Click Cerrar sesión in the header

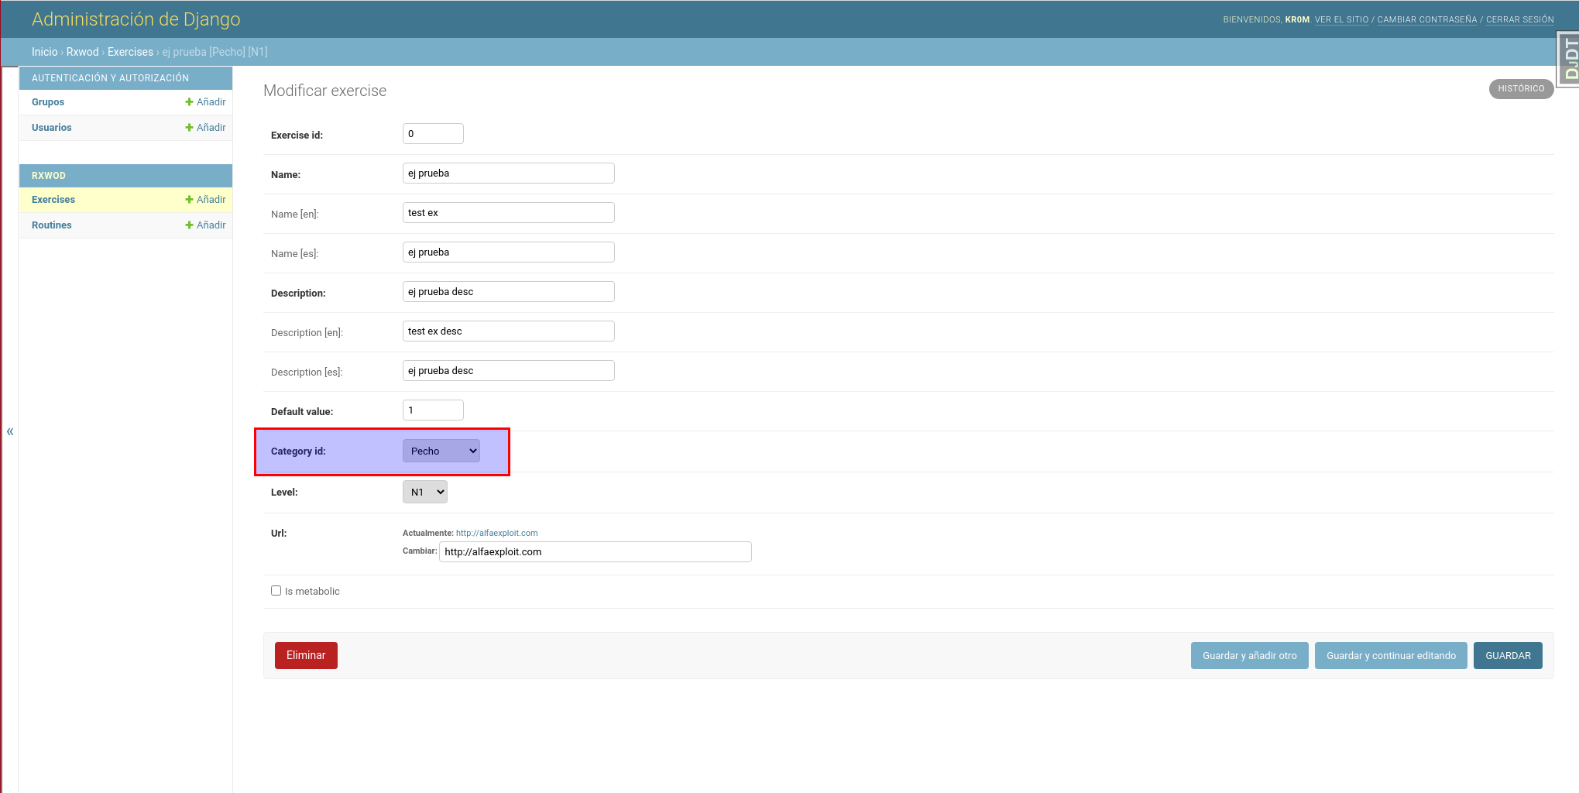coord(1519,19)
